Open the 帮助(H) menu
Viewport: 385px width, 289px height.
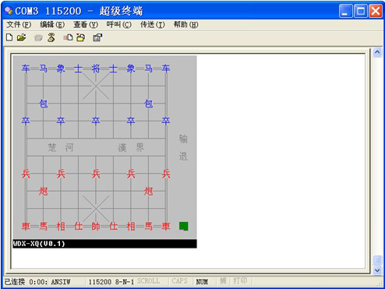pyautogui.click(x=186, y=25)
